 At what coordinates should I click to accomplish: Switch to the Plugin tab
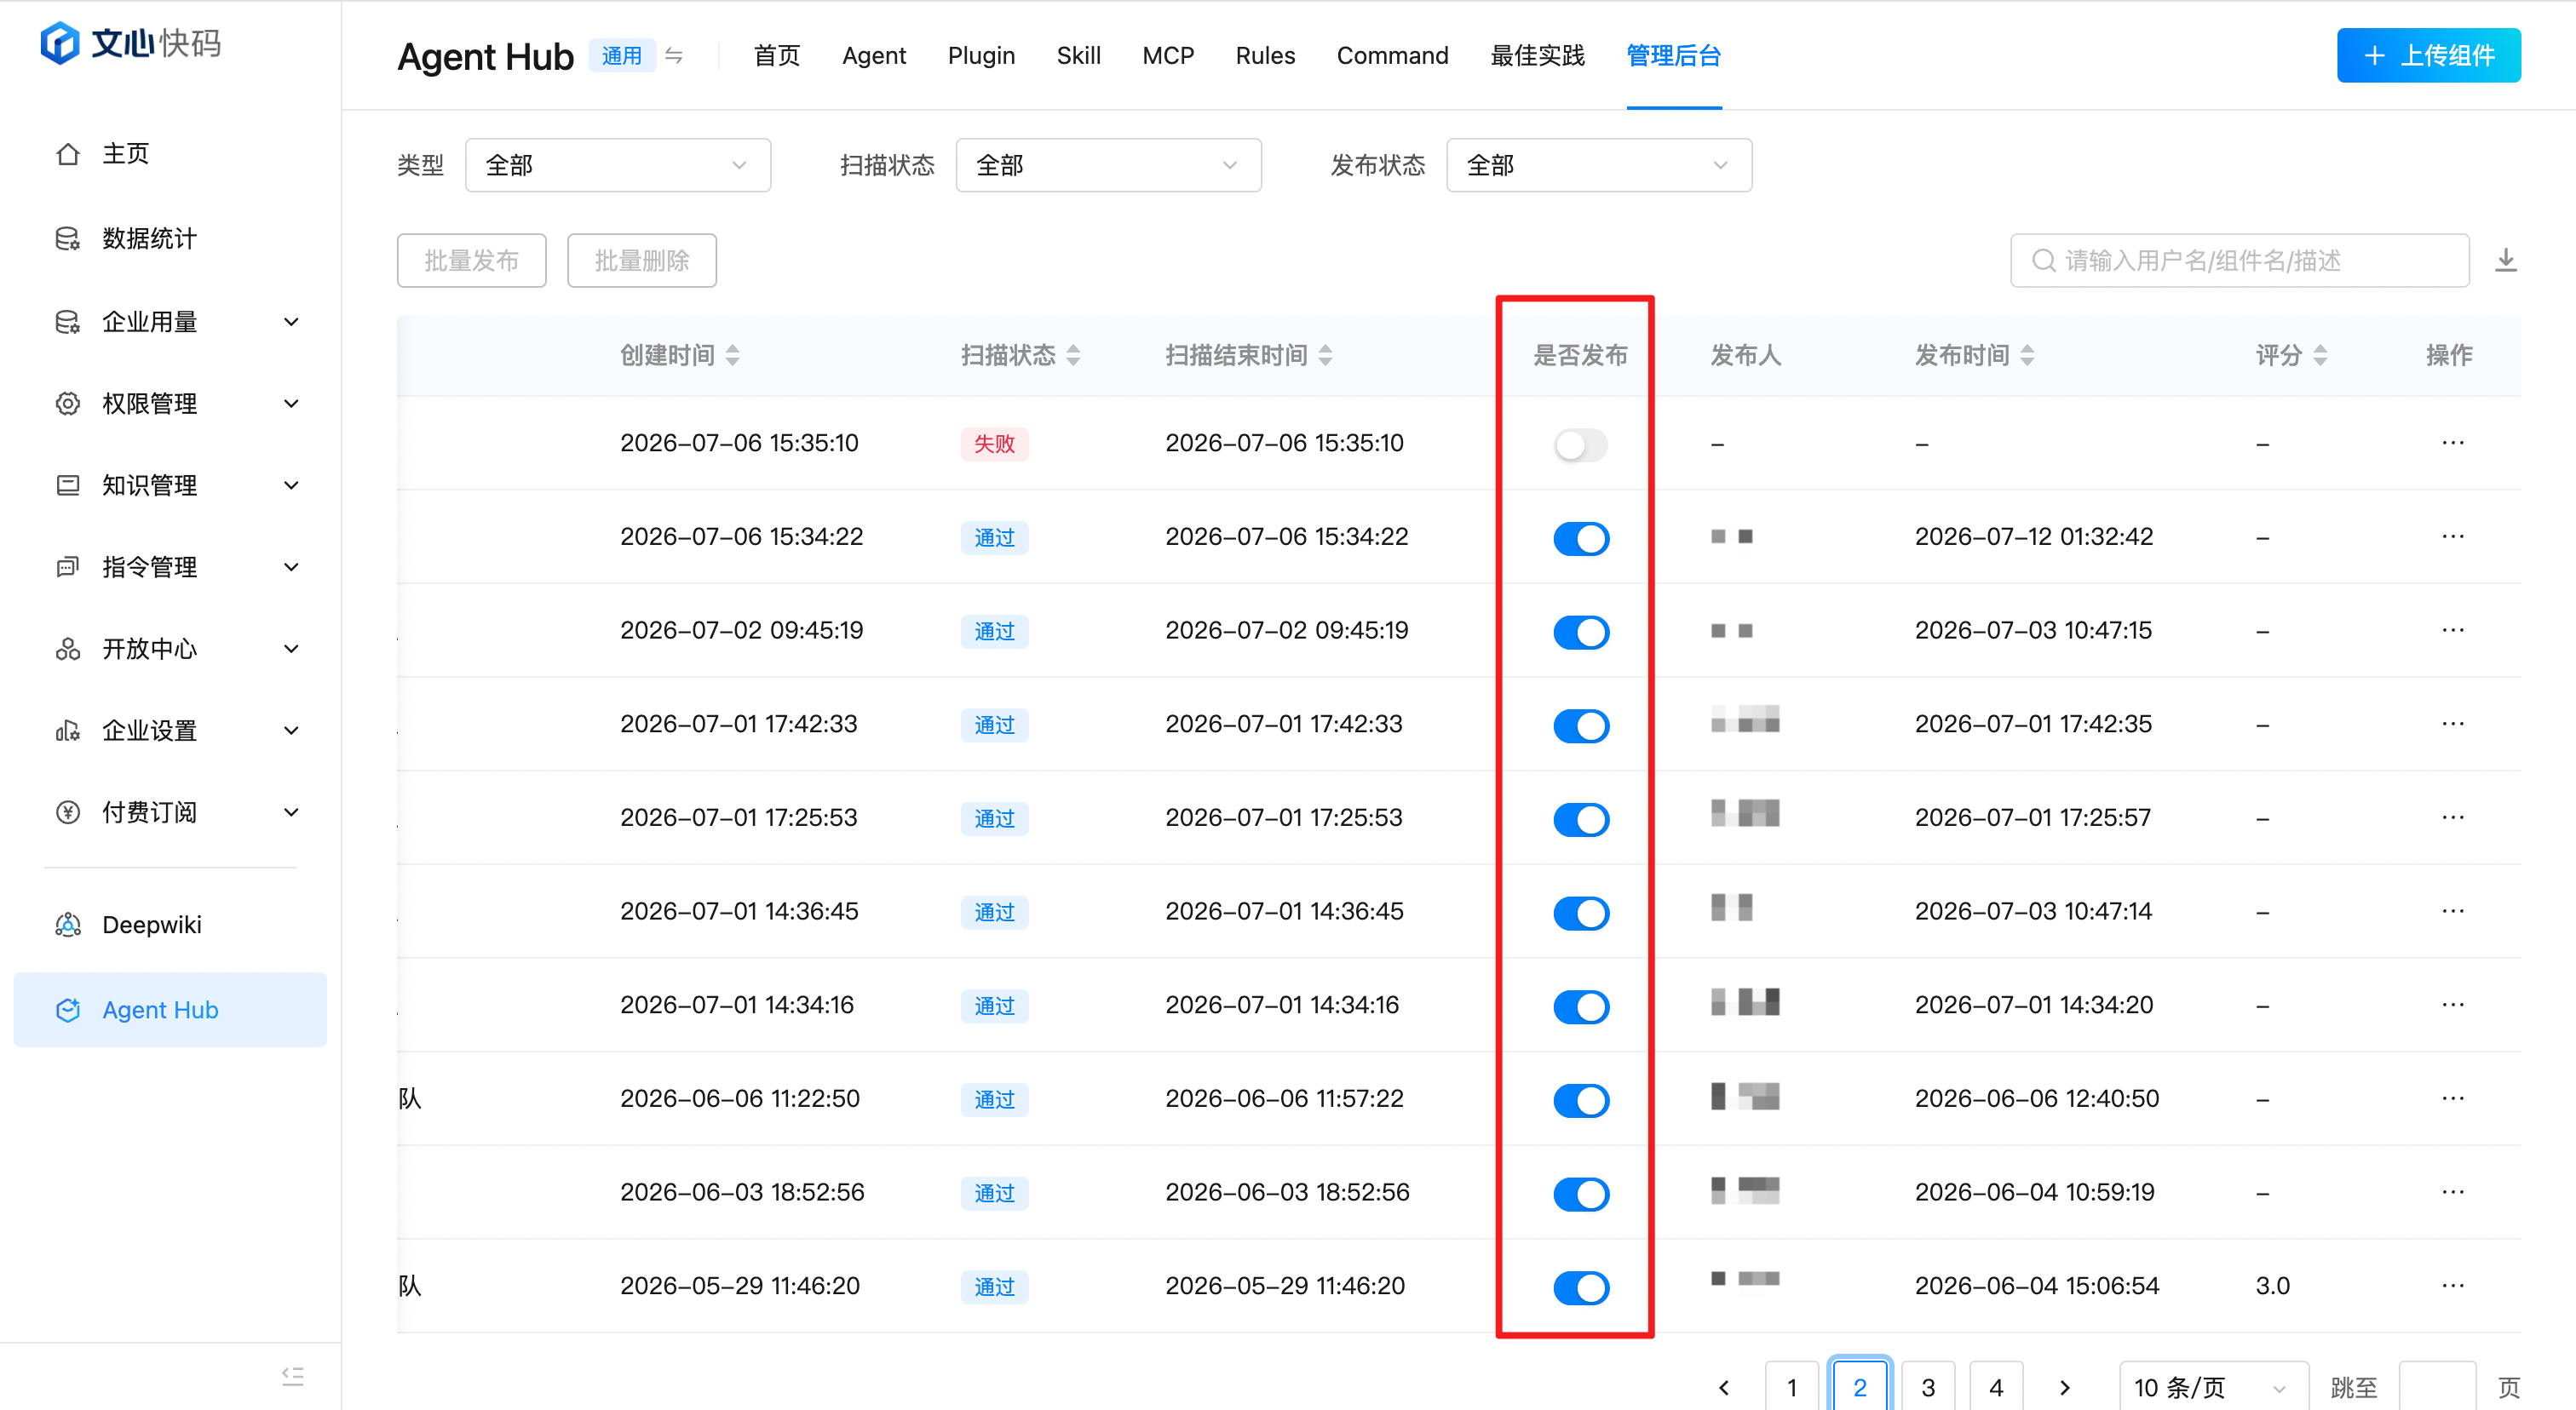981,56
